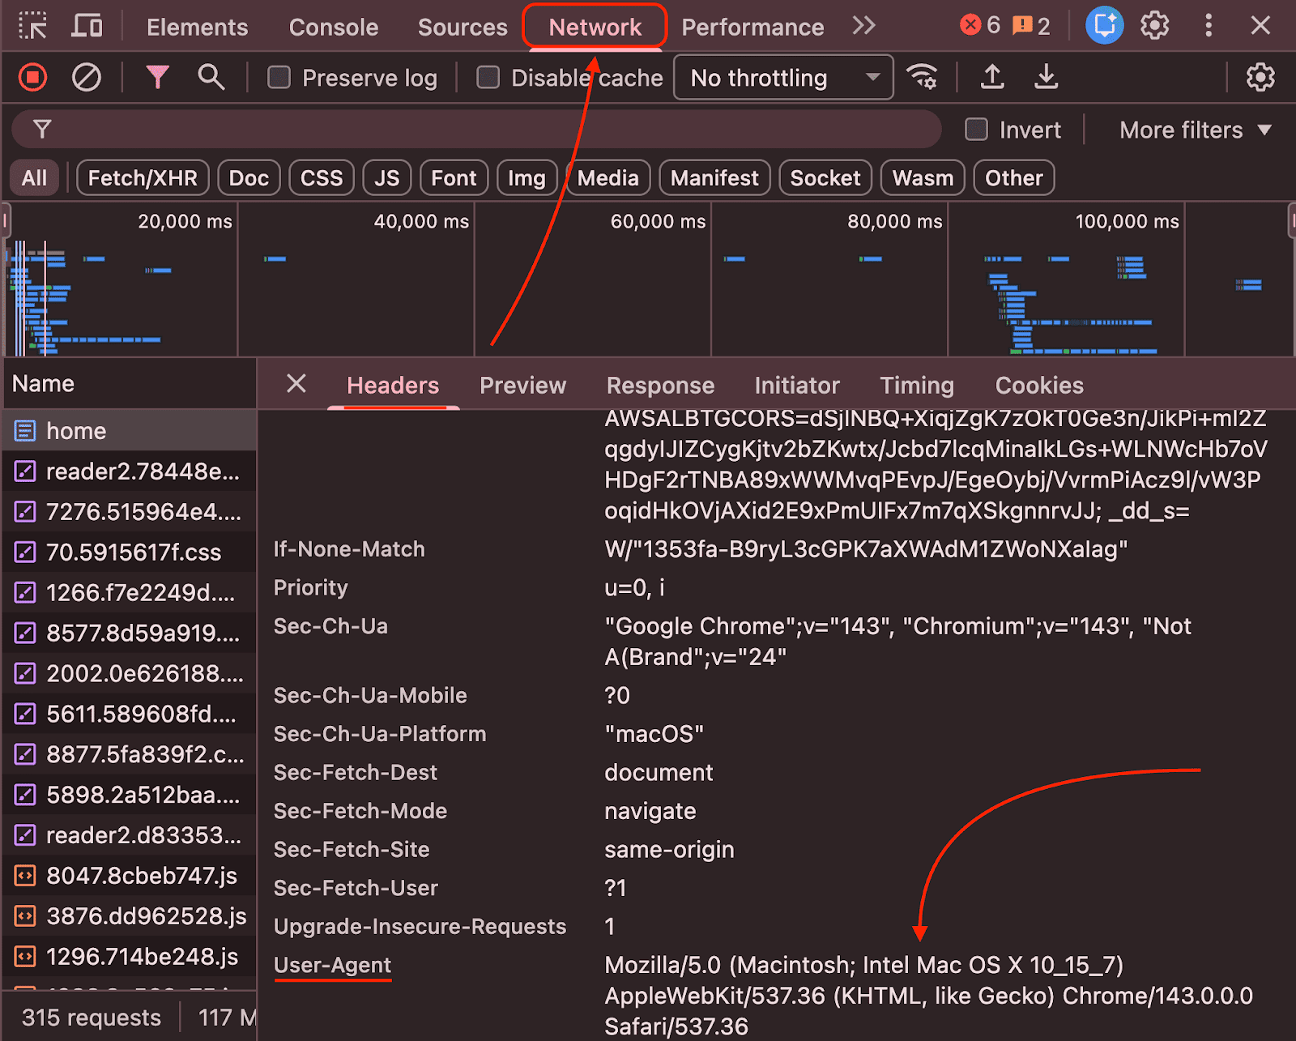The width and height of the screenshot is (1296, 1041).
Task: Open the No throttling dropdown
Action: pos(782,77)
